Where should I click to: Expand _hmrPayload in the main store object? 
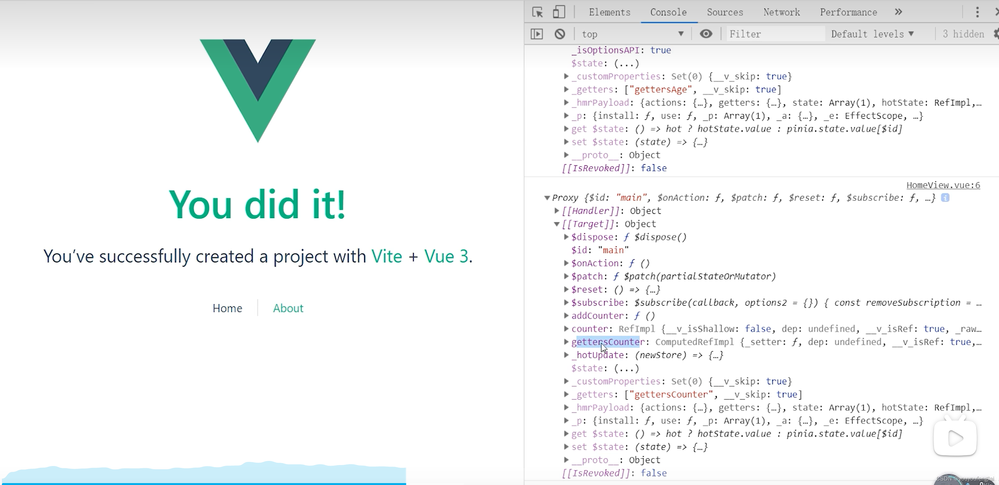point(566,407)
